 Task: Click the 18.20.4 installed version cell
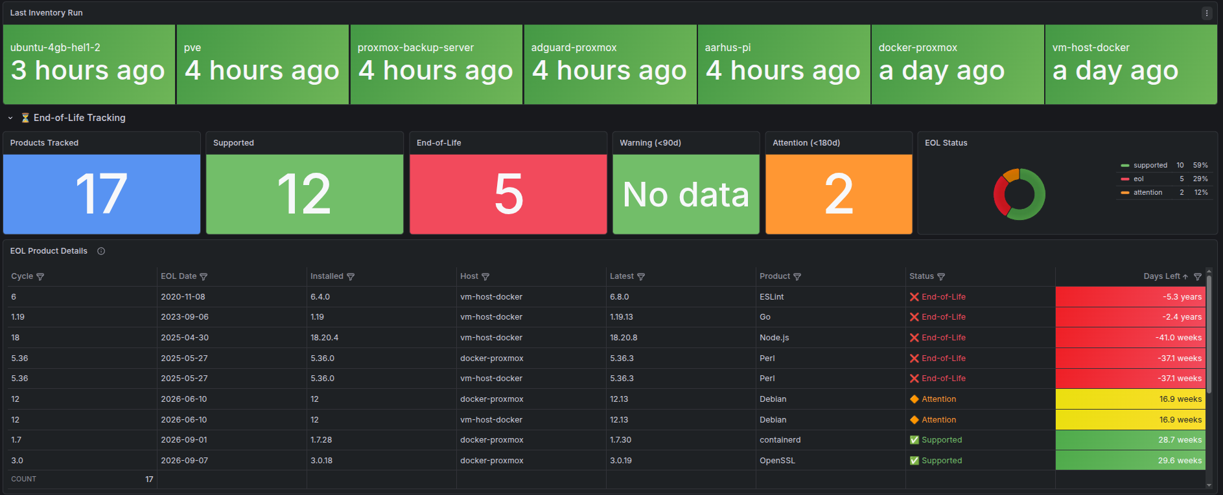pyautogui.click(x=381, y=338)
